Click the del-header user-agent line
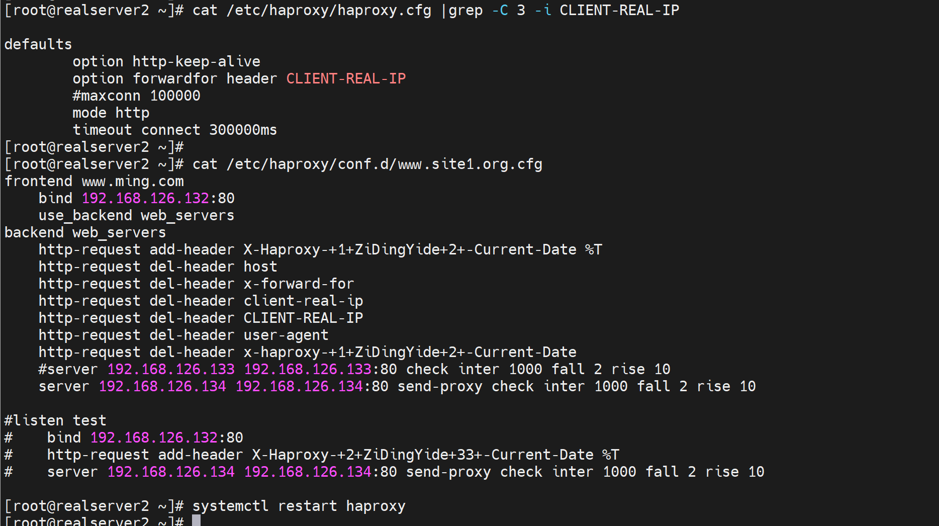The width and height of the screenshot is (939, 526). point(183,335)
